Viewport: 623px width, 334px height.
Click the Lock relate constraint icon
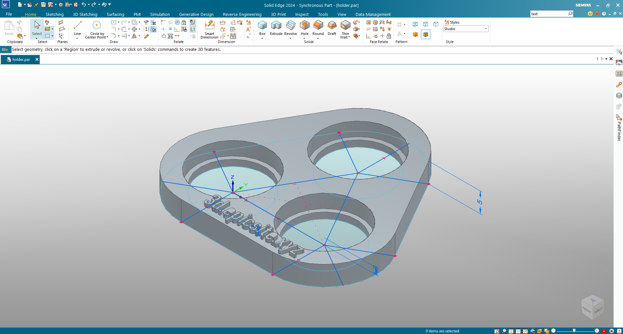tap(184, 22)
